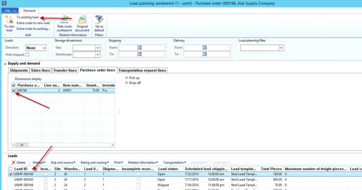Click Entire order to existing
Image resolution: width=362 pixels, height=190 pixels.
[x=33, y=29]
